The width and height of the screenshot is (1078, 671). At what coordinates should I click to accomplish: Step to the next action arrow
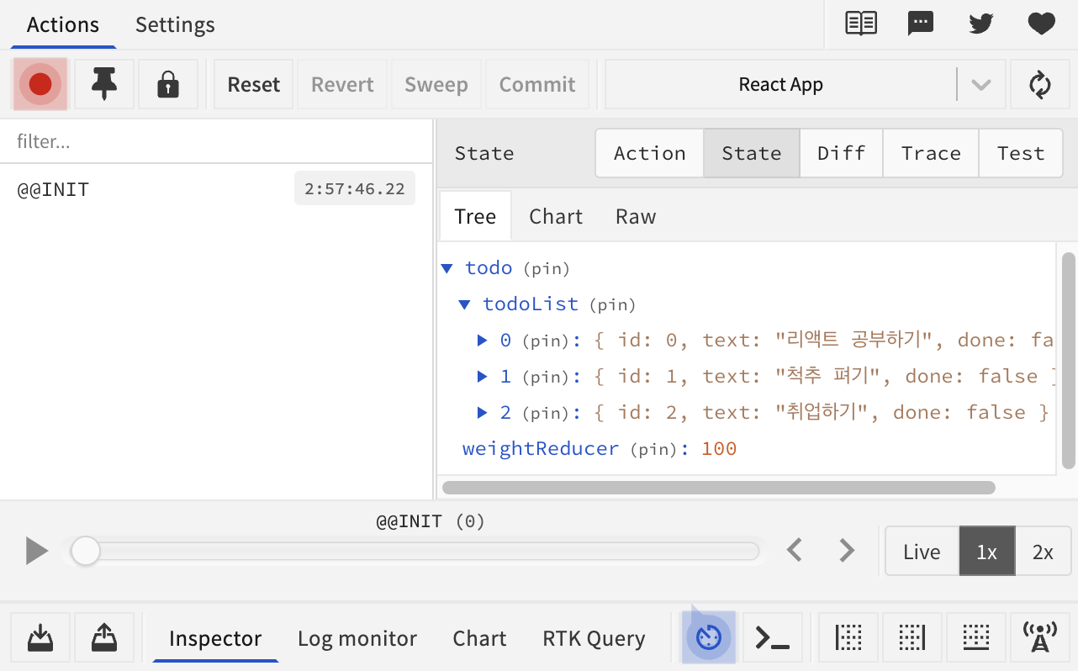(847, 551)
